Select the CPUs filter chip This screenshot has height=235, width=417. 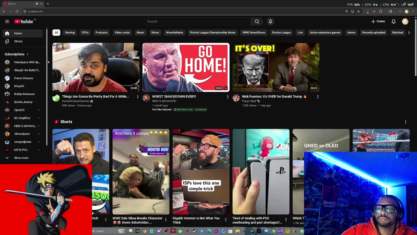(x=85, y=32)
